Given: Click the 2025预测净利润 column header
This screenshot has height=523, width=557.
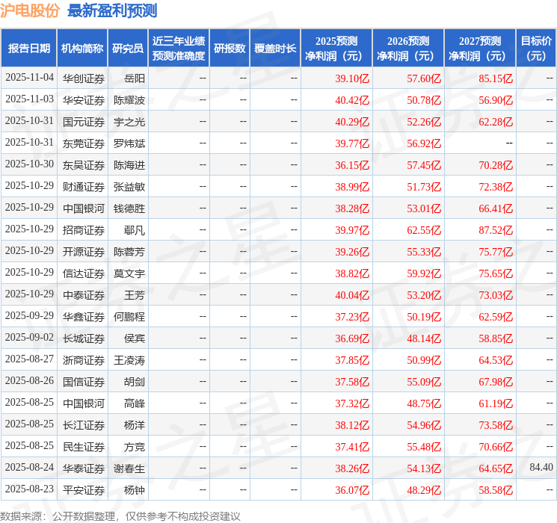Looking at the screenshot, I should pyautogui.click(x=336, y=49).
